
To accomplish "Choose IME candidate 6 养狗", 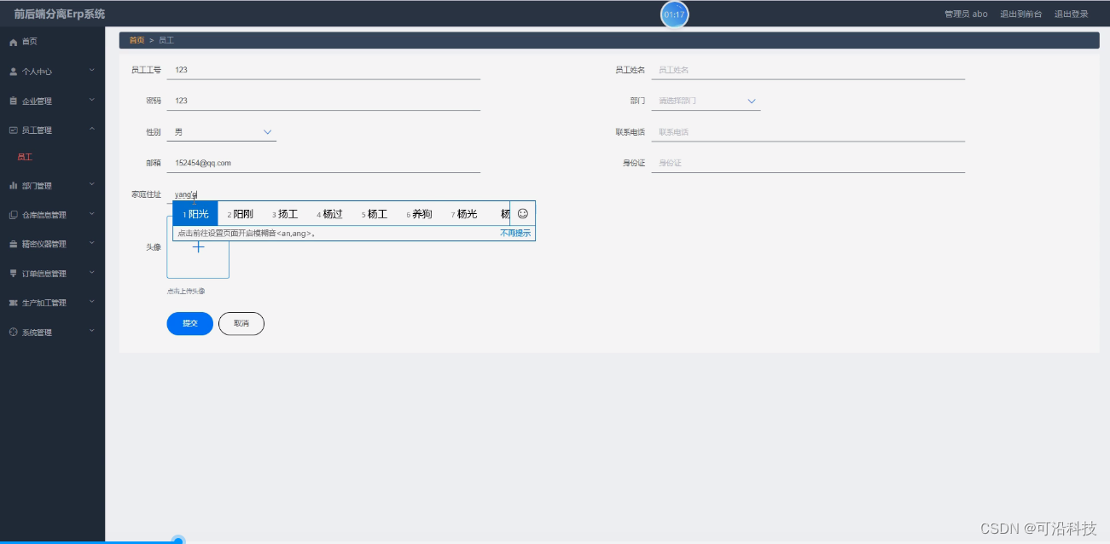I will [419, 214].
